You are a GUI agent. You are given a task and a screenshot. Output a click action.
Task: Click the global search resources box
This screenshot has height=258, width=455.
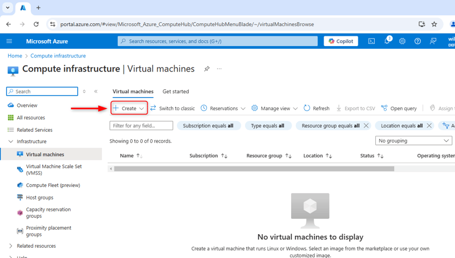[x=218, y=41]
